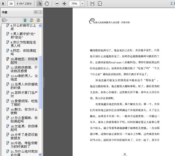The image size is (175, 156).
Task: Click page number 26 at page bottom
Action: 125,154
